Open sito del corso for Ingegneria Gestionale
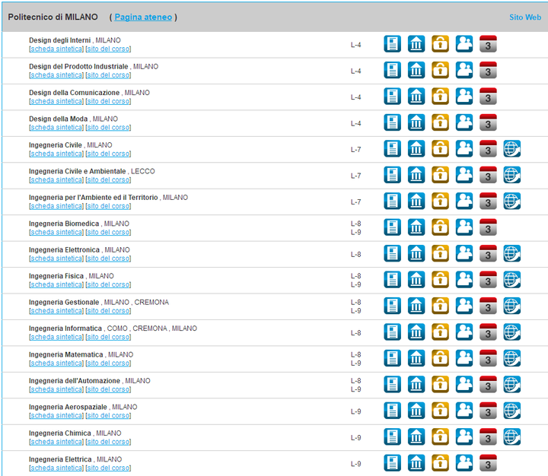Screen dimensions: 548x476 click(x=108, y=311)
